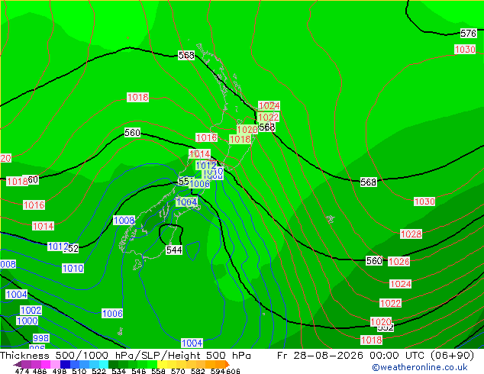Click the white-boxed 1008 isobar label
Image resolution: width=484 pixels, height=374 pixels.
point(124,221)
